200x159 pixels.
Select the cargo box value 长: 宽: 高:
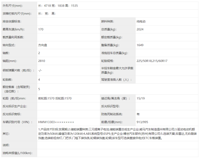[x=47, y=14]
